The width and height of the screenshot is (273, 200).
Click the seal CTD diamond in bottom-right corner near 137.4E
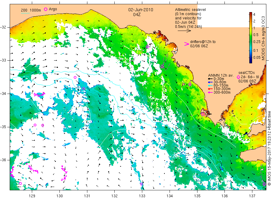(264, 184)
